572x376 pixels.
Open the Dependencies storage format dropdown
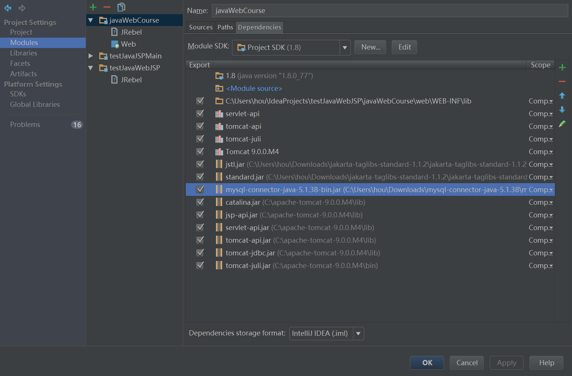pos(357,333)
